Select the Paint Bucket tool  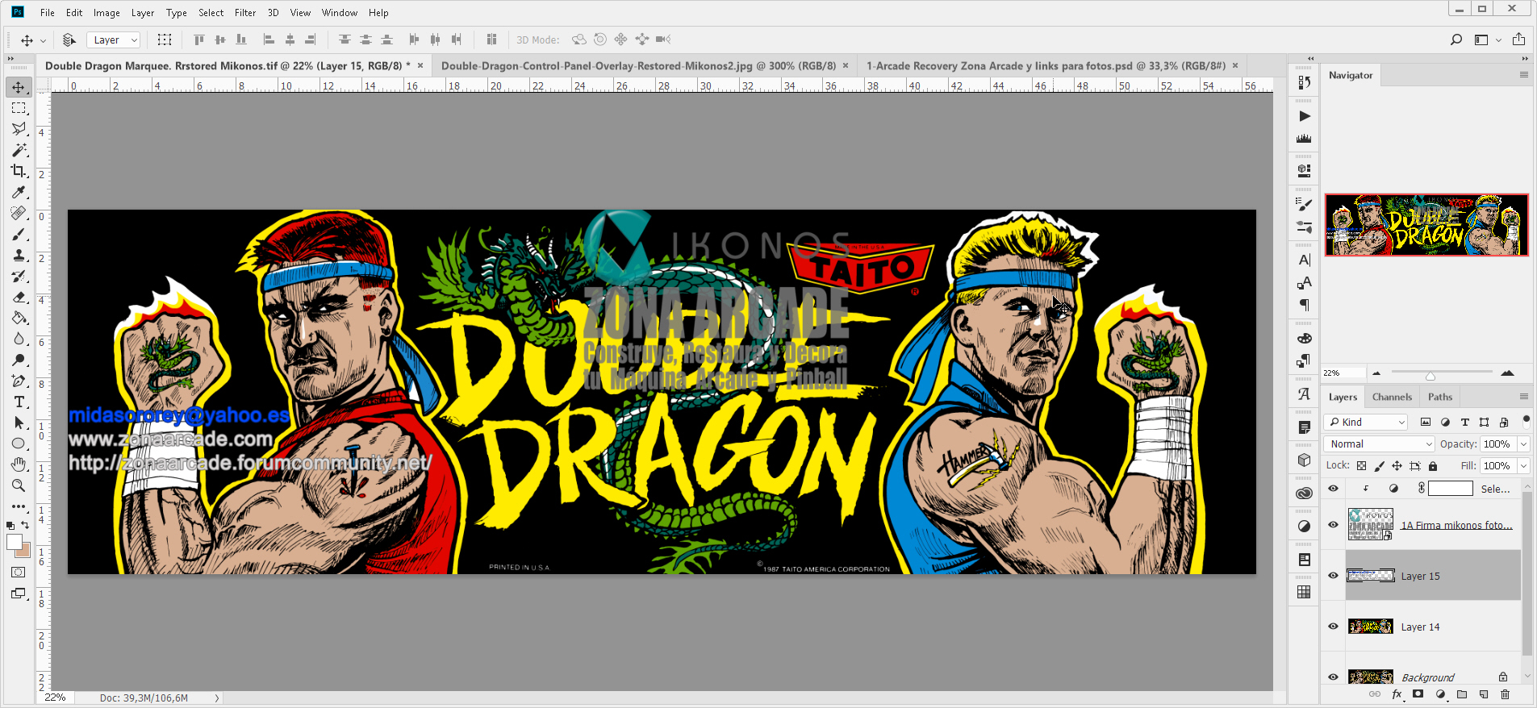[x=19, y=318]
